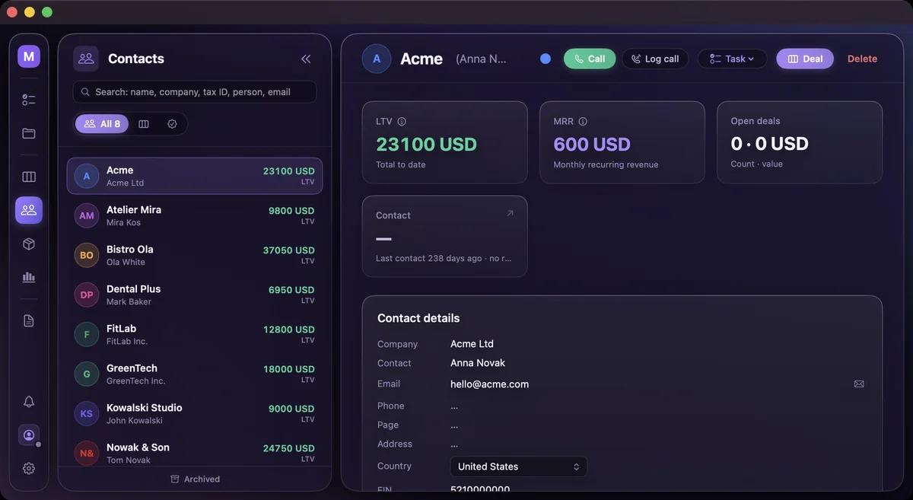Open the folder icon in sidebar
The height and width of the screenshot is (500, 913).
29,133
